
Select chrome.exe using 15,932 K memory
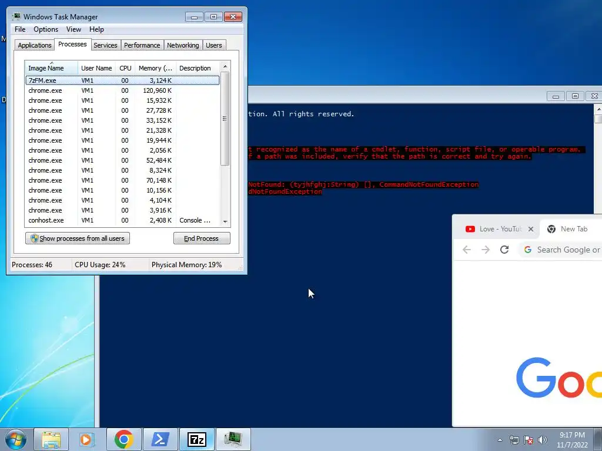(122, 100)
